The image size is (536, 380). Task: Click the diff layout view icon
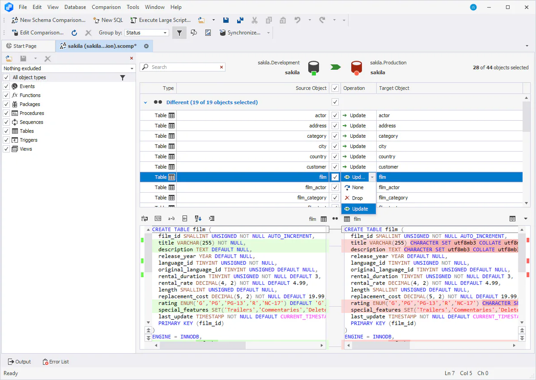click(512, 219)
